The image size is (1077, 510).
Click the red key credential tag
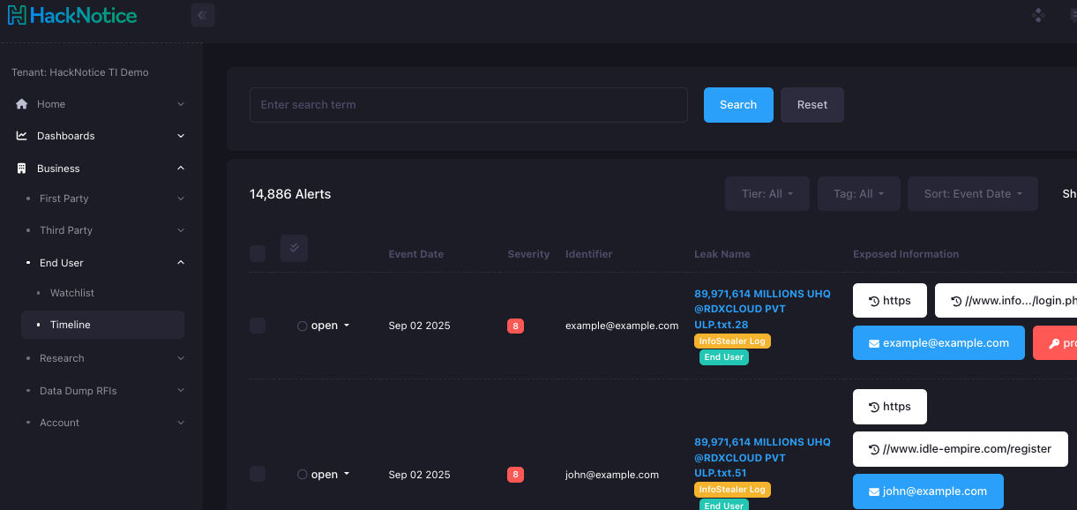[x=1055, y=343]
